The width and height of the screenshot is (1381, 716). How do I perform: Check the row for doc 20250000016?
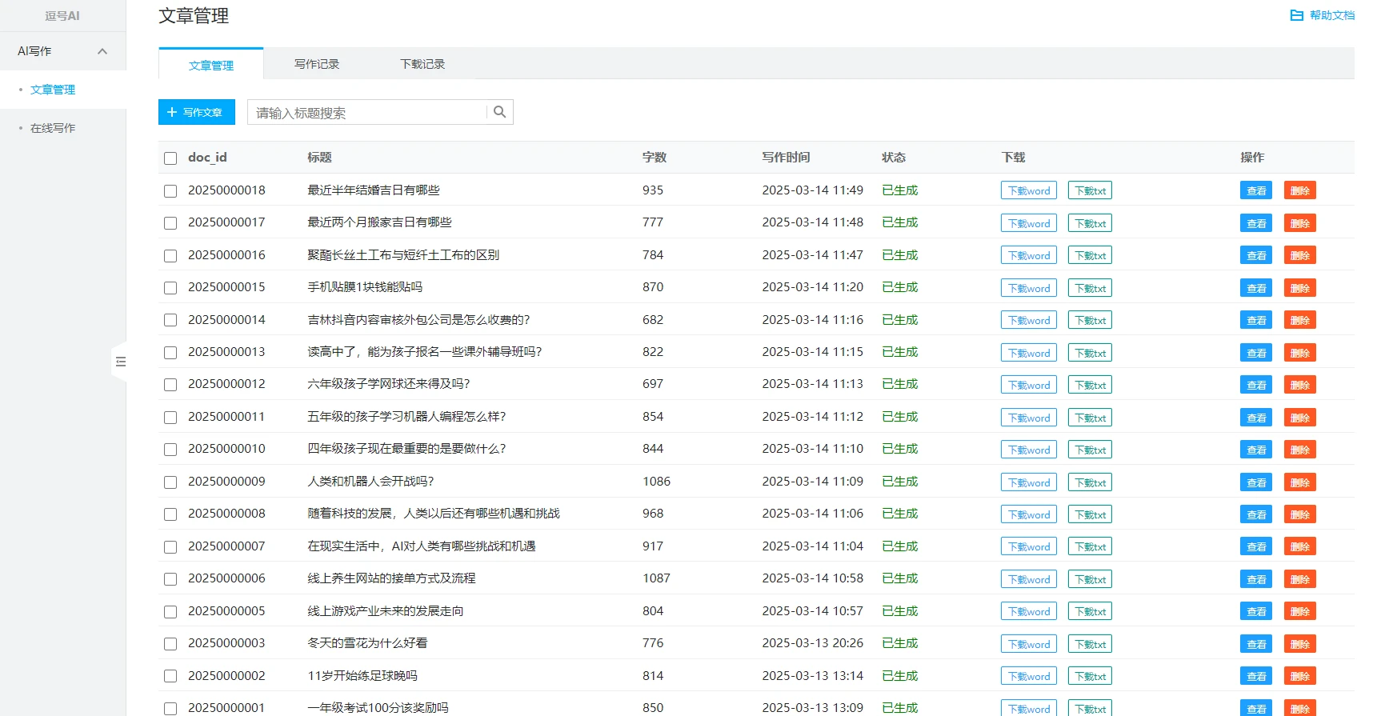170,256
